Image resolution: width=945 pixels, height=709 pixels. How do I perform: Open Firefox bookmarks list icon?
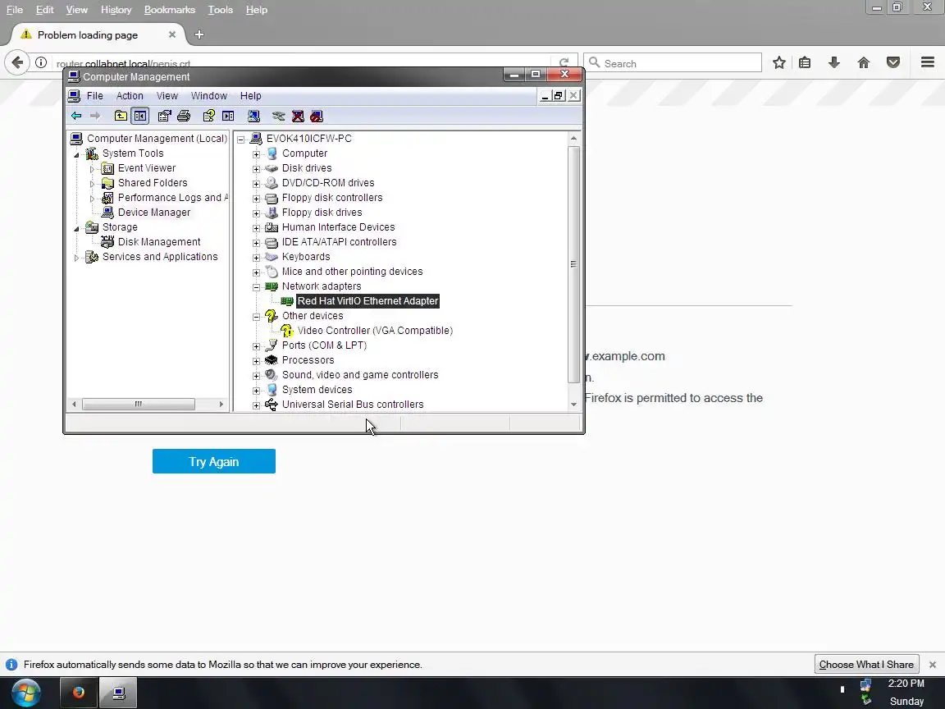pyautogui.click(x=805, y=62)
